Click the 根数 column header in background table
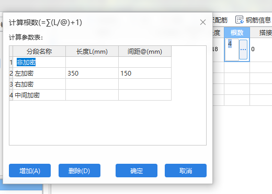272x194 pixels. 237,32
